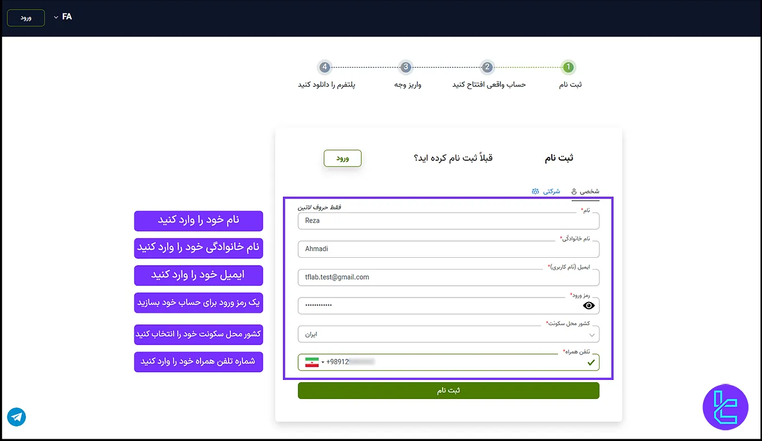Expand the country of residence dropdown
This screenshot has height=441, width=762.
coord(449,334)
